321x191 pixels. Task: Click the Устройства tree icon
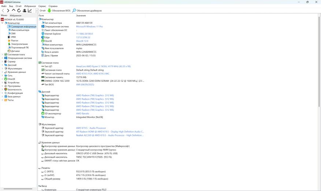coord(6,83)
